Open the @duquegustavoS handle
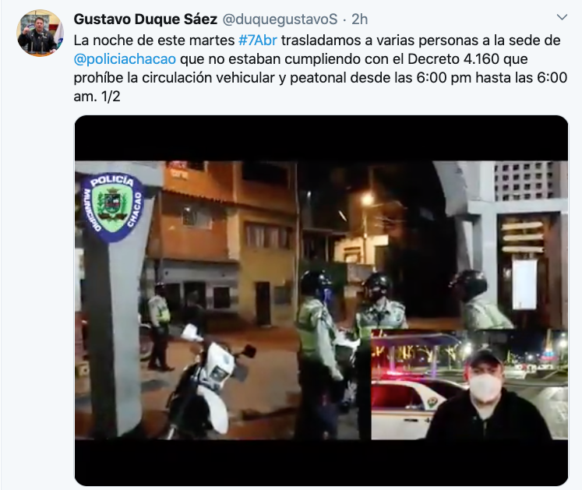This screenshot has height=490, width=582. coord(280,19)
